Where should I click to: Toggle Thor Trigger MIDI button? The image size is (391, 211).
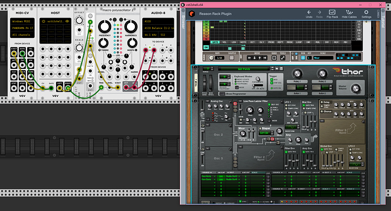[271, 80]
